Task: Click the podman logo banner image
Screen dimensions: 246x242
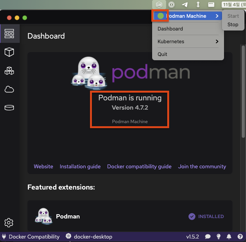Action: (x=131, y=73)
